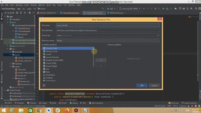This screenshot has width=201, height=113.
Task: Expand the mipmap folder
Action: [10, 63]
